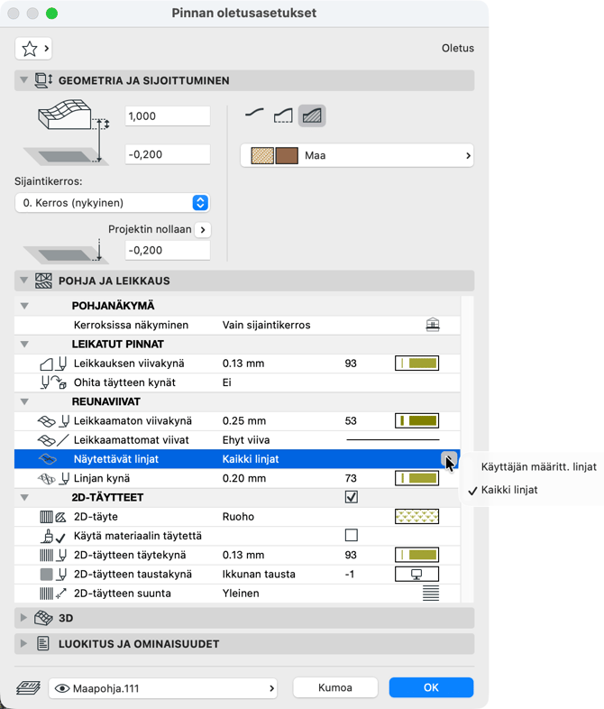This screenshot has height=709, width=604.
Task: Open the Maapohja.111 layer dropdown
Action: [163, 688]
